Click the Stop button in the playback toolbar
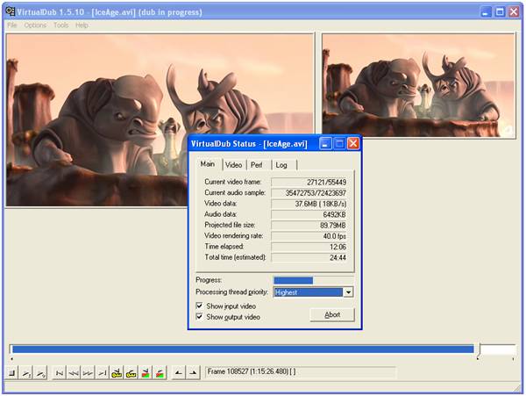Viewport: 526px width, 396px height. (11, 373)
